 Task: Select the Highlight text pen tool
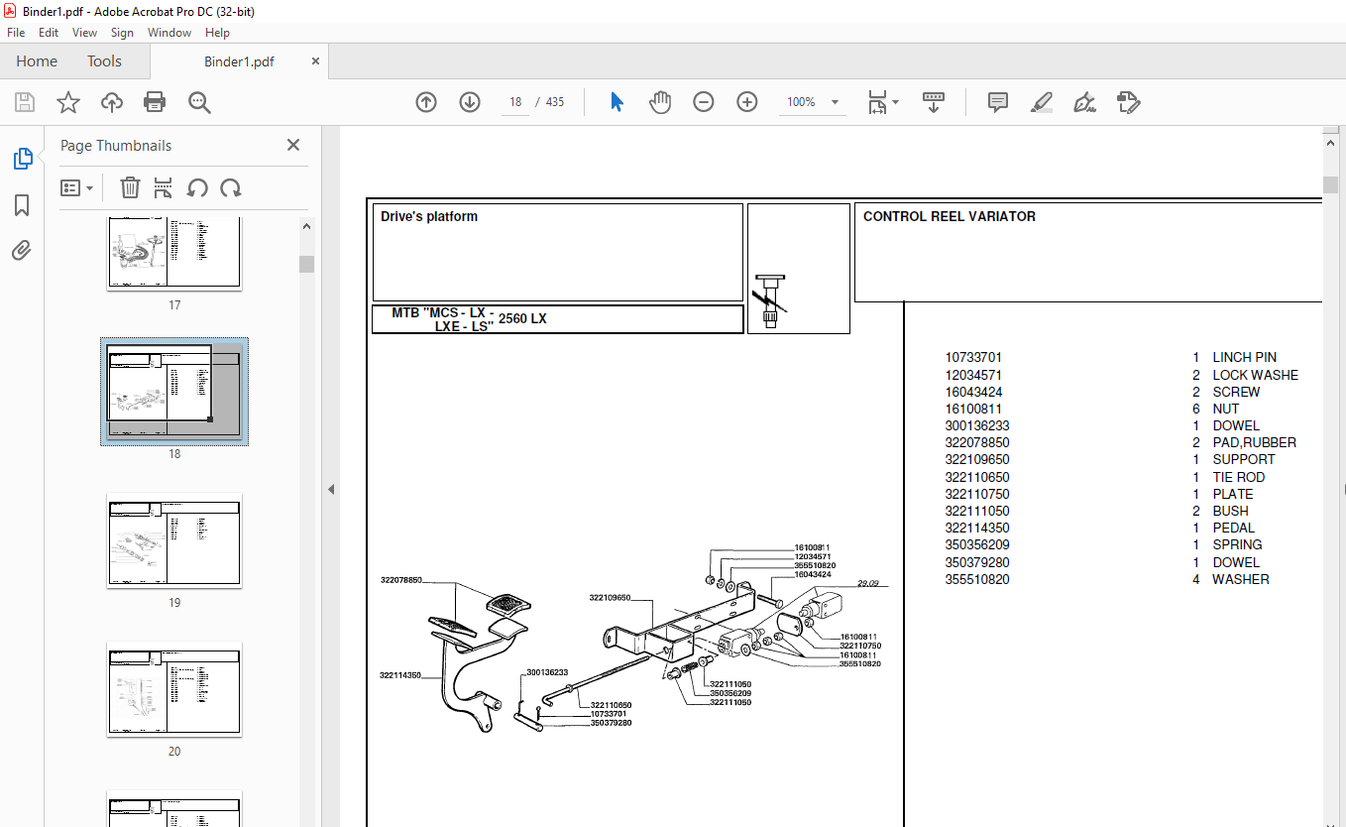click(x=1041, y=102)
